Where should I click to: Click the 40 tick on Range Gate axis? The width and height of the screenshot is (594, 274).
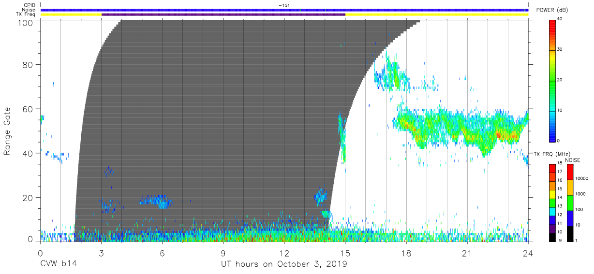(28, 153)
